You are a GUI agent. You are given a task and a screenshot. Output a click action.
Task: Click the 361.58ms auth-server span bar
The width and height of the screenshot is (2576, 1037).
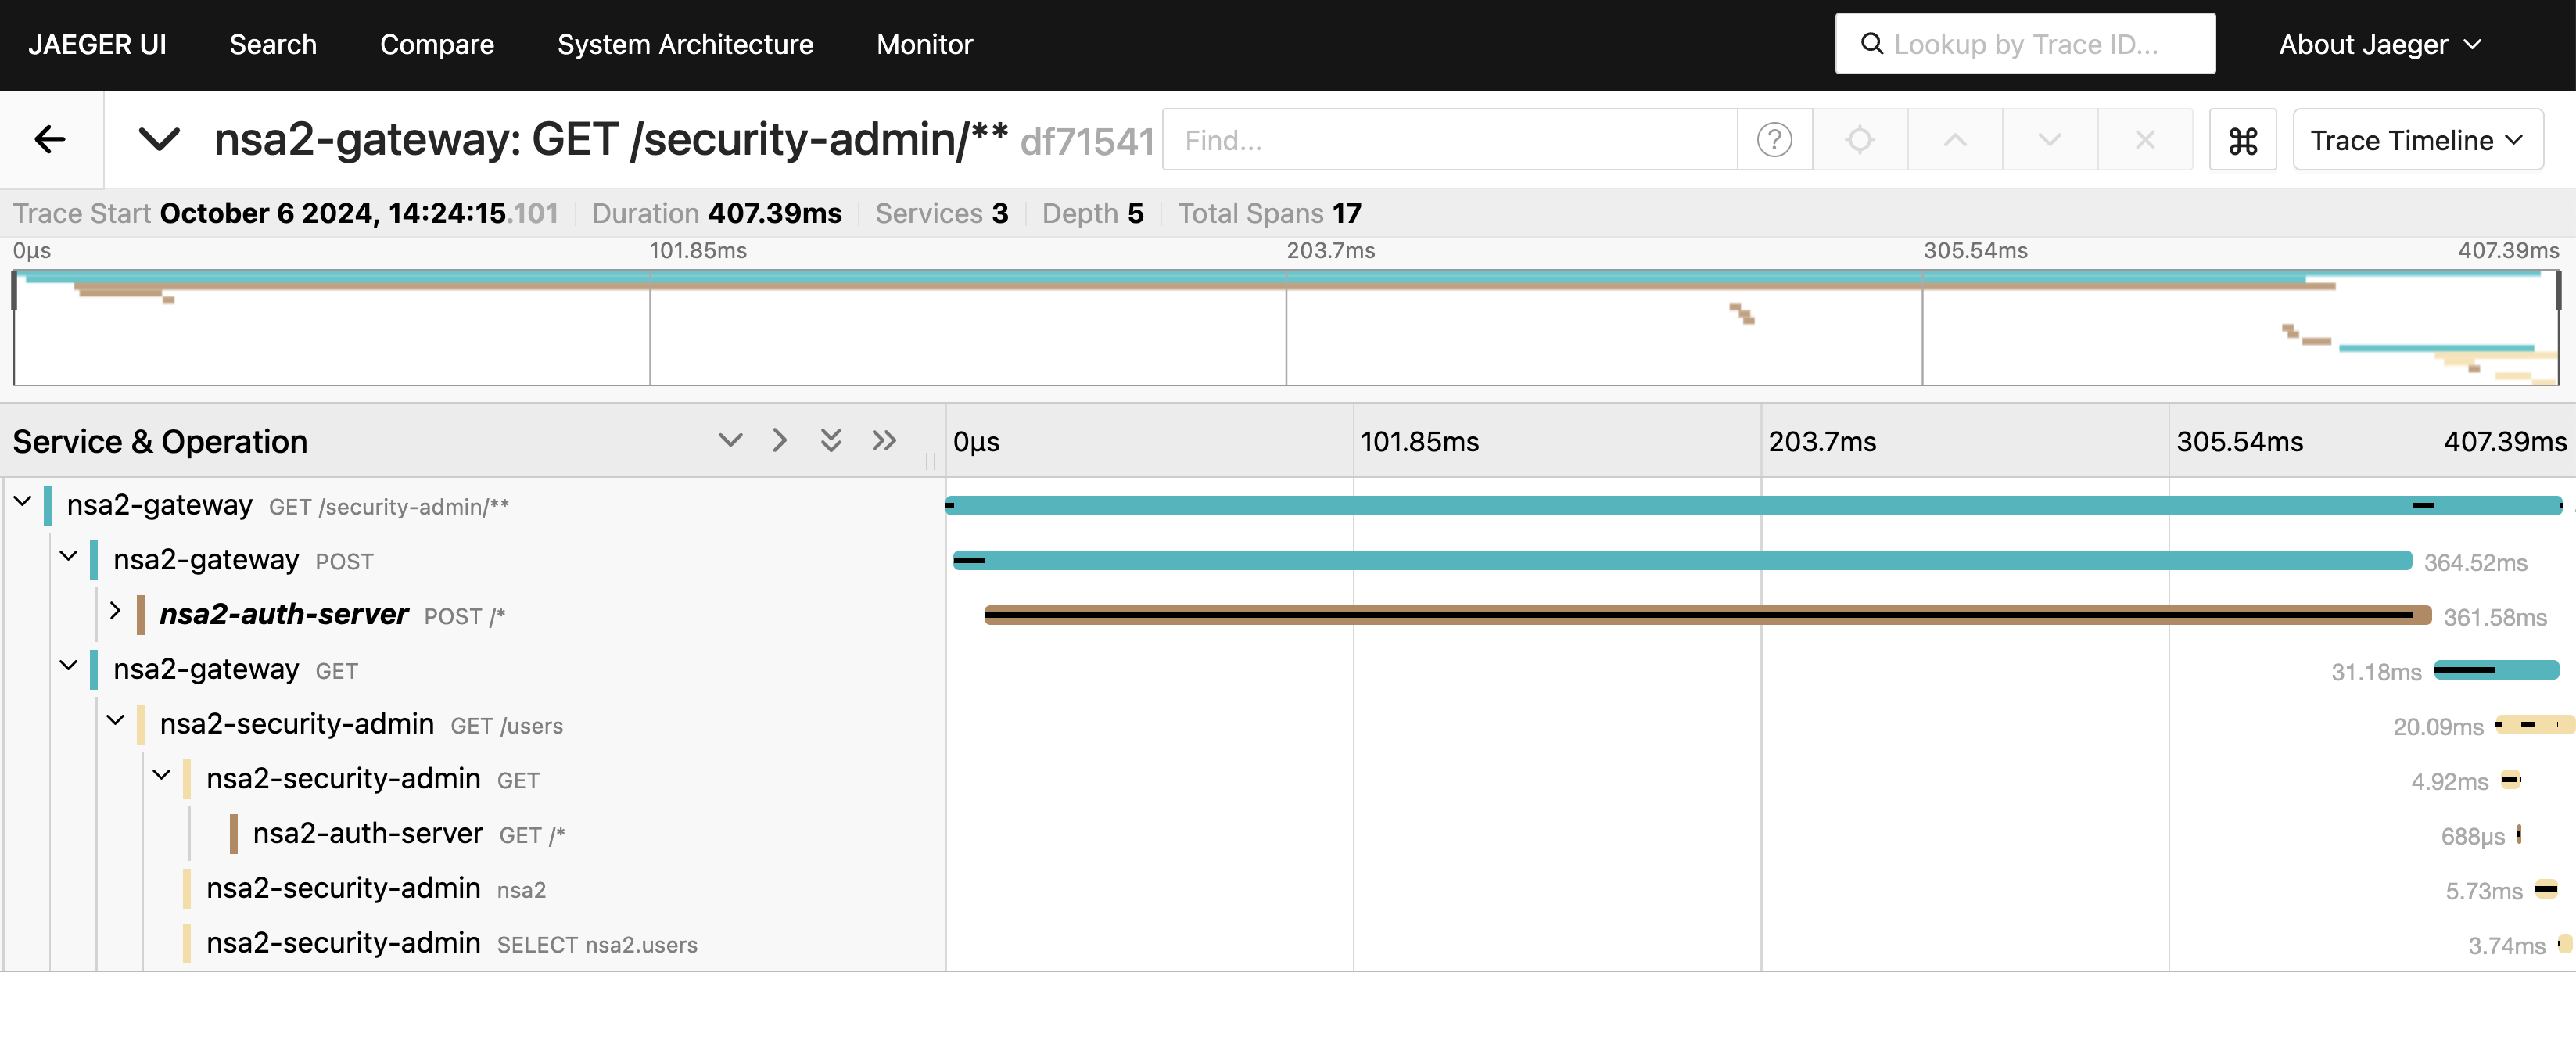click(1708, 615)
